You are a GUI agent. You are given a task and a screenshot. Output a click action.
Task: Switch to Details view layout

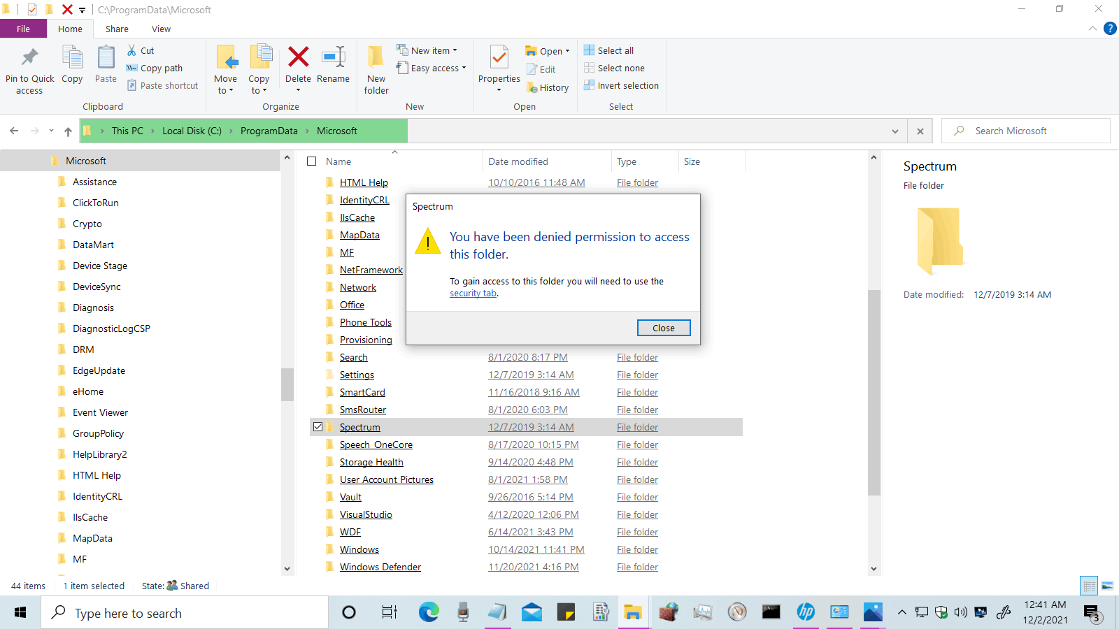[1089, 586]
